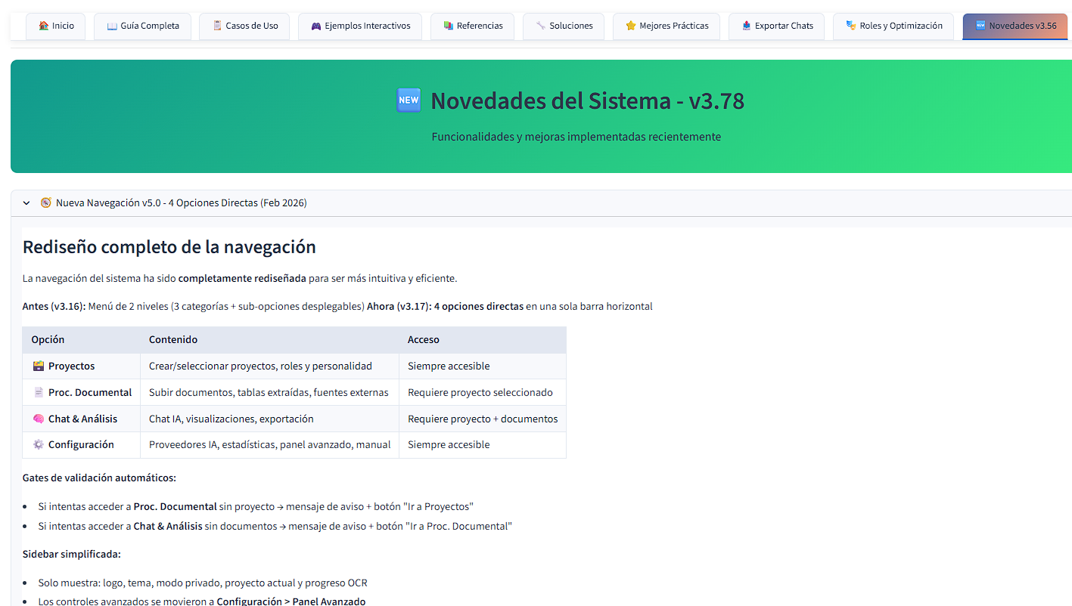Viewport: 1072px width, 606px height.
Task: Click the Roles y Optimización button
Action: point(893,26)
